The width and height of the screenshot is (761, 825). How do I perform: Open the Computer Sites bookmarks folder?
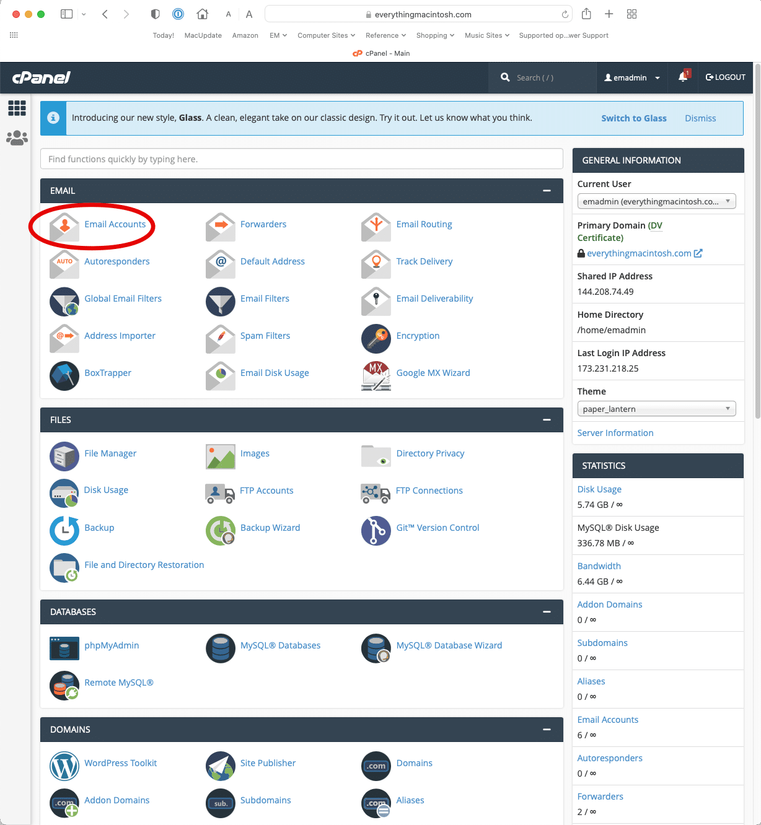[326, 35]
